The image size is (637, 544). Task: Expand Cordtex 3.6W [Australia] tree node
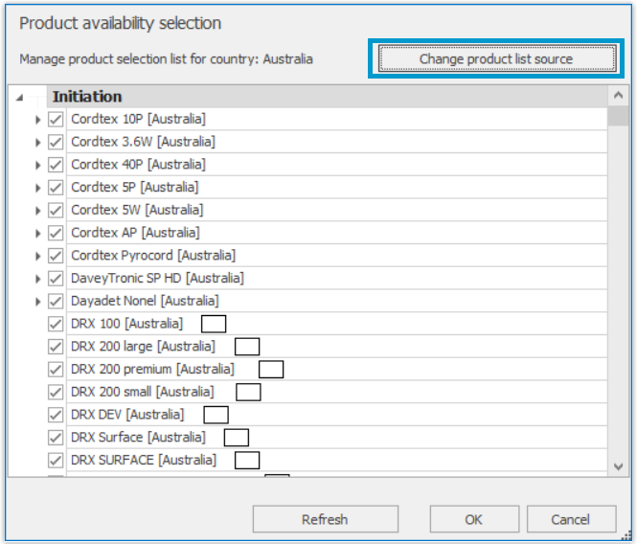point(37,143)
